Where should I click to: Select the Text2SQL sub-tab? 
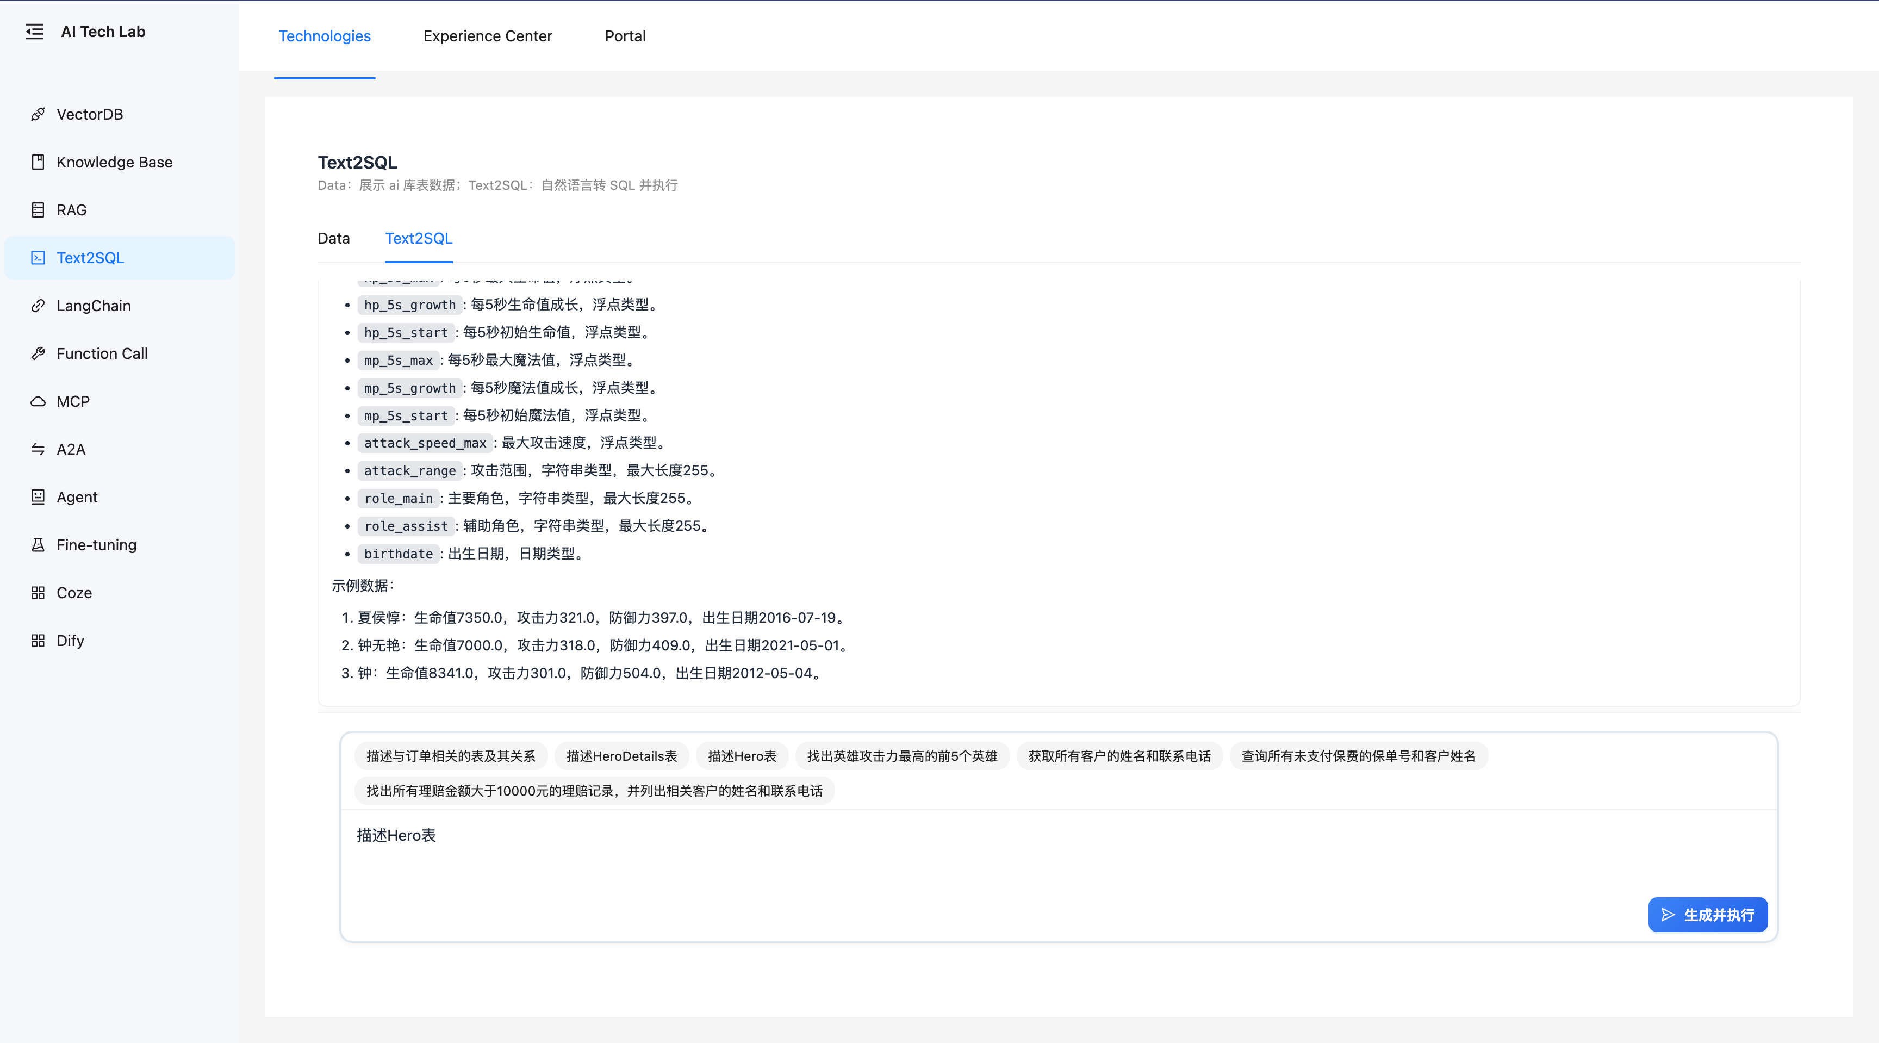pos(419,239)
